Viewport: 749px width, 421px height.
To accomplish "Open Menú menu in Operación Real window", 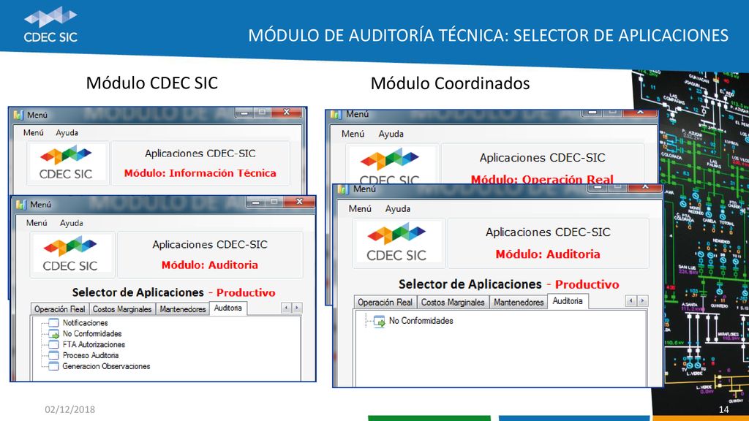I will pos(353,134).
